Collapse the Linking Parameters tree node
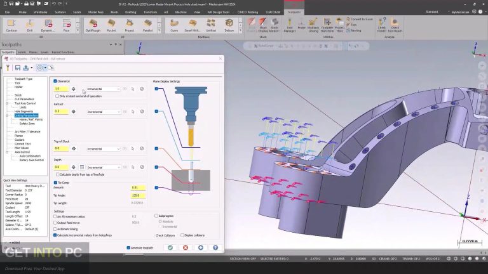This screenshot has width=488, height=274. pos(7,115)
